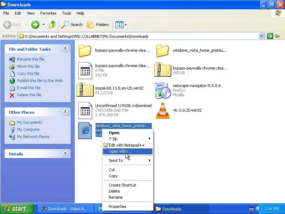
Task: Go to My Documents in Other Places
Action: 30,122
